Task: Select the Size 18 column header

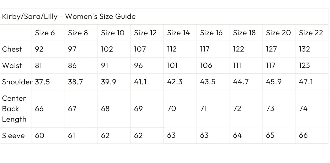Action: [x=244, y=33]
